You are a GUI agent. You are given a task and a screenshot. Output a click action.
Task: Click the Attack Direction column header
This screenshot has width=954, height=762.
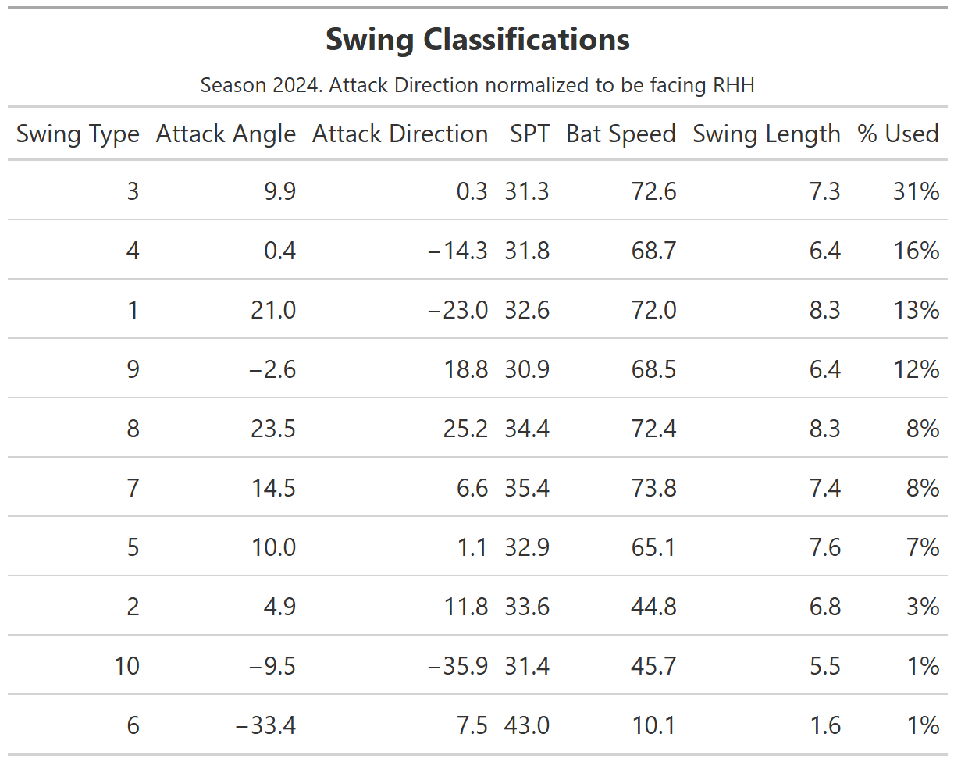[x=400, y=134]
